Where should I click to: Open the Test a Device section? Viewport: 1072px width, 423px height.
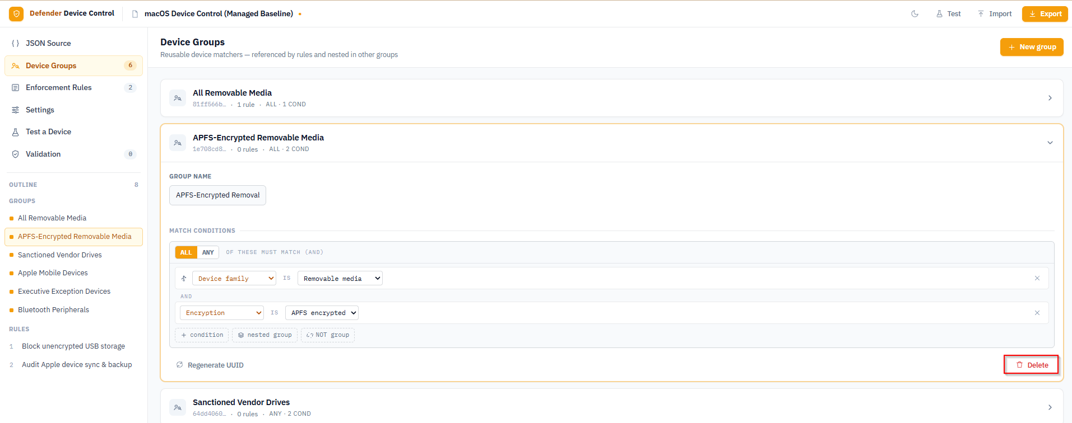tap(73, 132)
